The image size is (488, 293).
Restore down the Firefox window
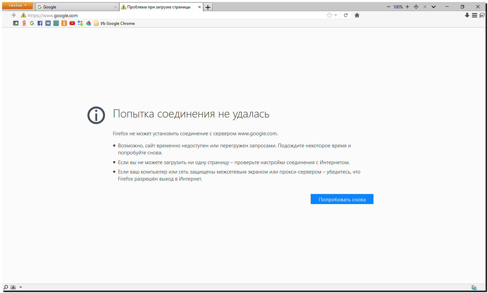[x=462, y=7]
